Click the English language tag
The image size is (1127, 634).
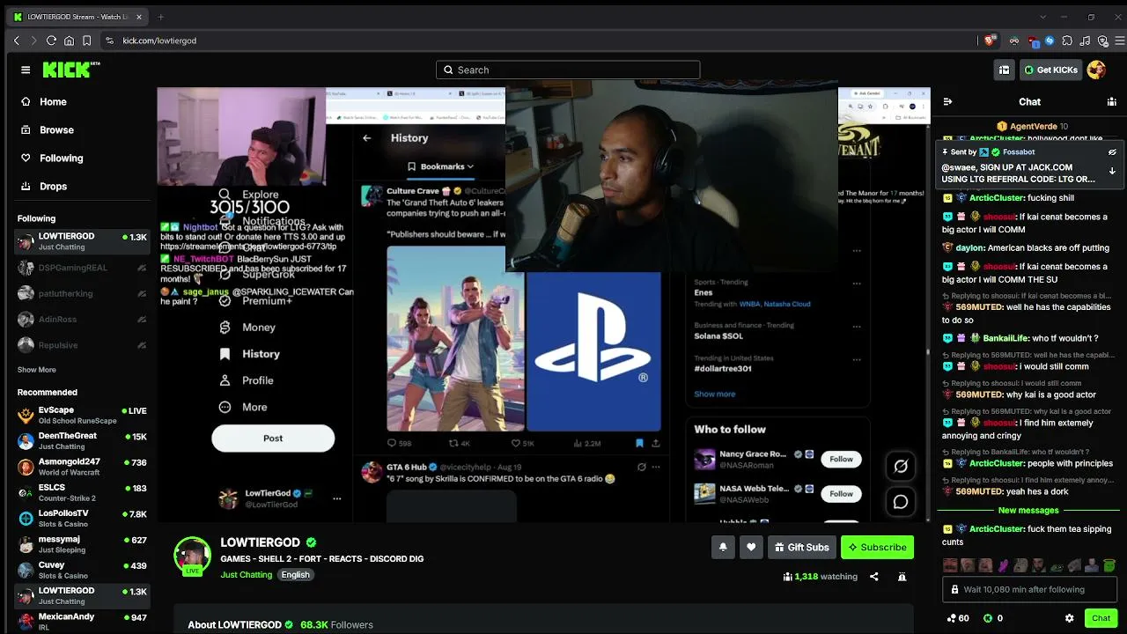296,575
